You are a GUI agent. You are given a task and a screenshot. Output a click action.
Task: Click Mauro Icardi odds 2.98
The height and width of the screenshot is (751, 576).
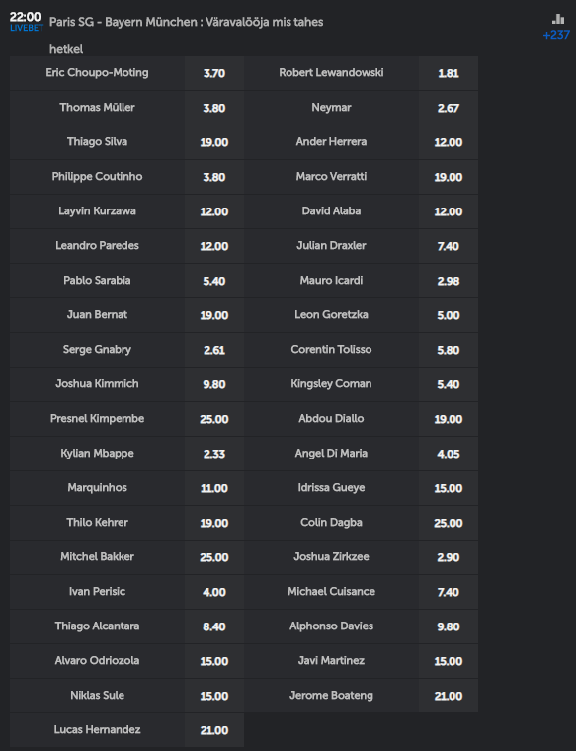(x=449, y=281)
